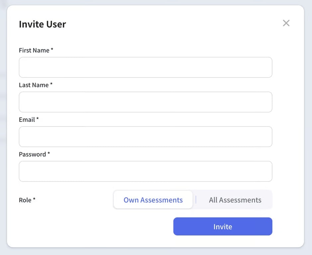Click the Password field label
The height and width of the screenshot is (255, 312).
pos(32,154)
